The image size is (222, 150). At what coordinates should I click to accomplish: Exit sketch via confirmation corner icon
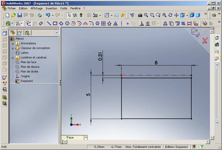pyautogui.click(x=195, y=33)
